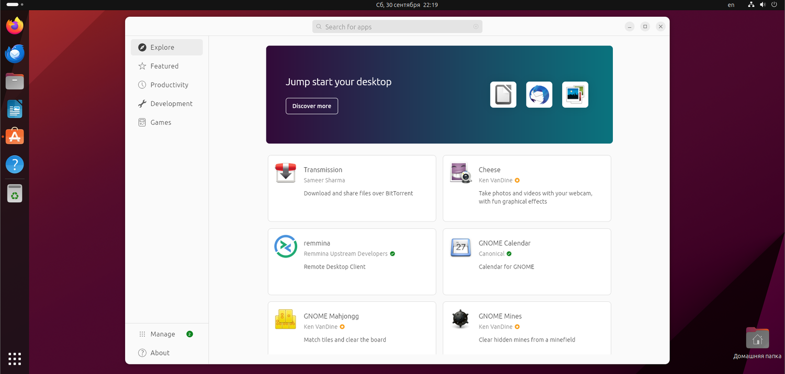Show Applications grid in the dock
The image size is (785, 374).
pyautogui.click(x=15, y=359)
